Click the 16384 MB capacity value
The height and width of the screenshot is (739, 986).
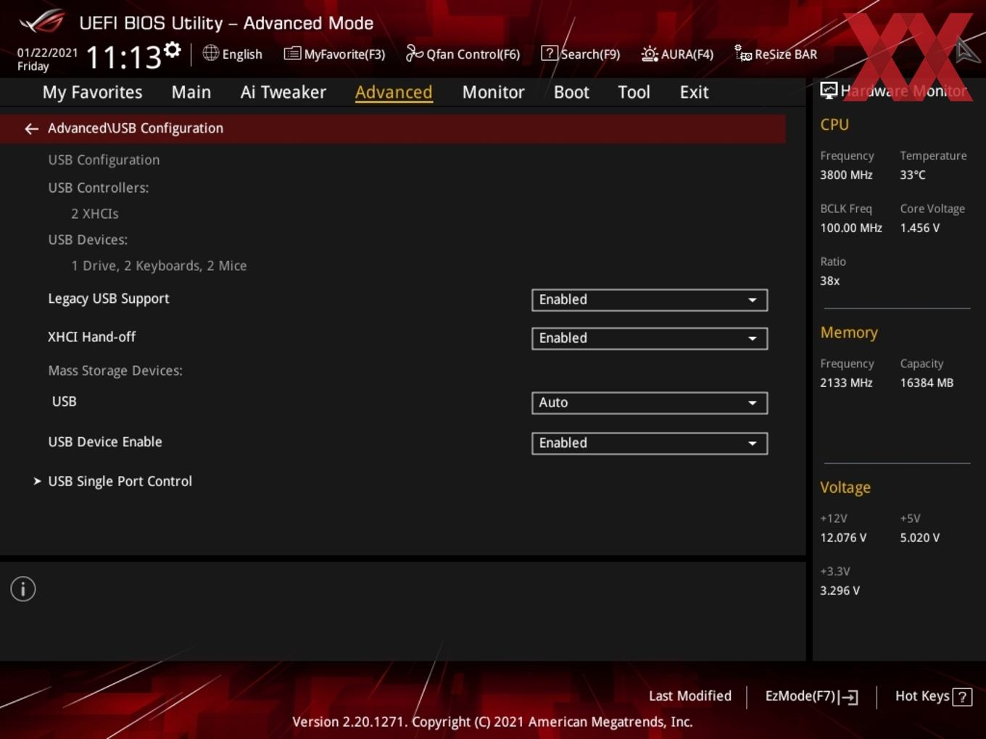[x=927, y=383]
